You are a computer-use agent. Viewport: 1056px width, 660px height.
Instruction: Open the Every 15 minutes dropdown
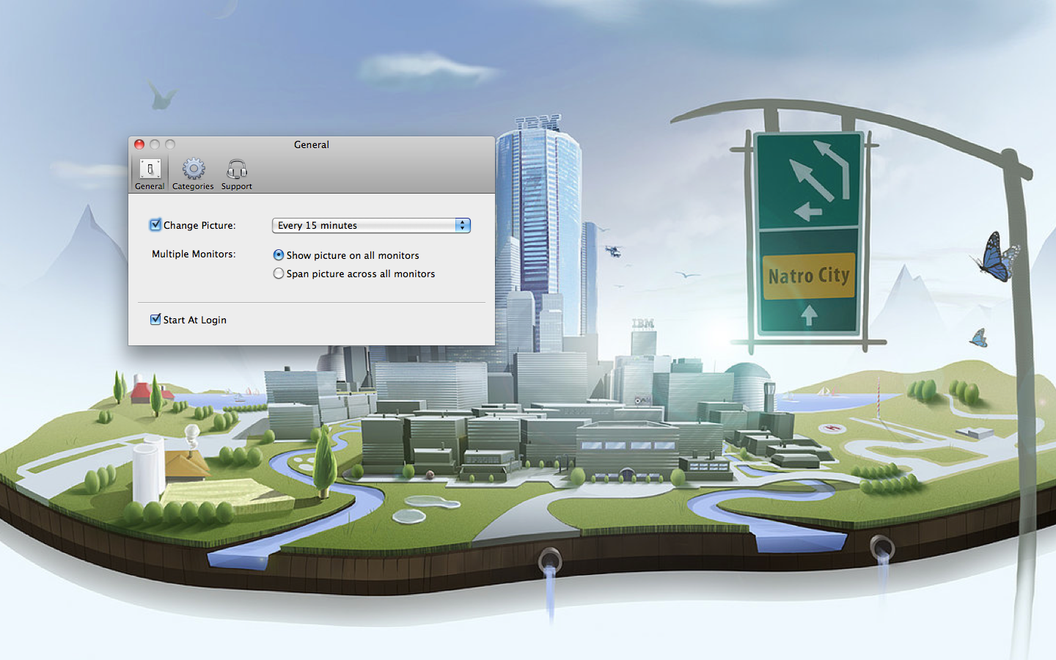click(371, 225)
